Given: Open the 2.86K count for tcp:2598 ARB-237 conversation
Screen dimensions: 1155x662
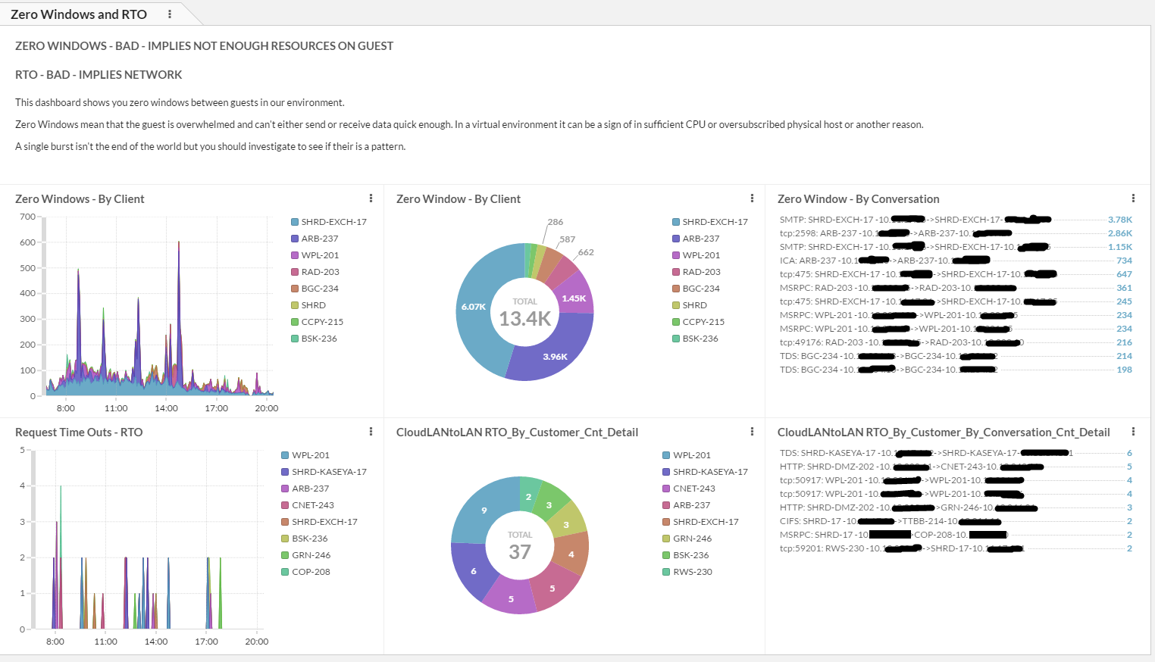Looking at the screenshot, I should click(1120, 233).
